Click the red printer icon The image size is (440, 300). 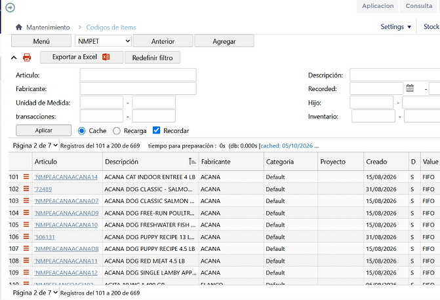(27, 57)
